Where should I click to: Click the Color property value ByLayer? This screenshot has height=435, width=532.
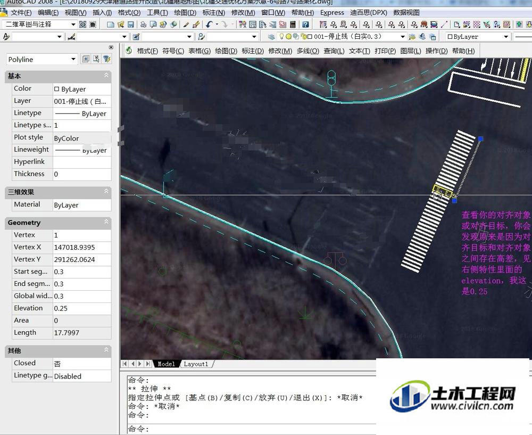pyautogui.click(x=82, y=89)
